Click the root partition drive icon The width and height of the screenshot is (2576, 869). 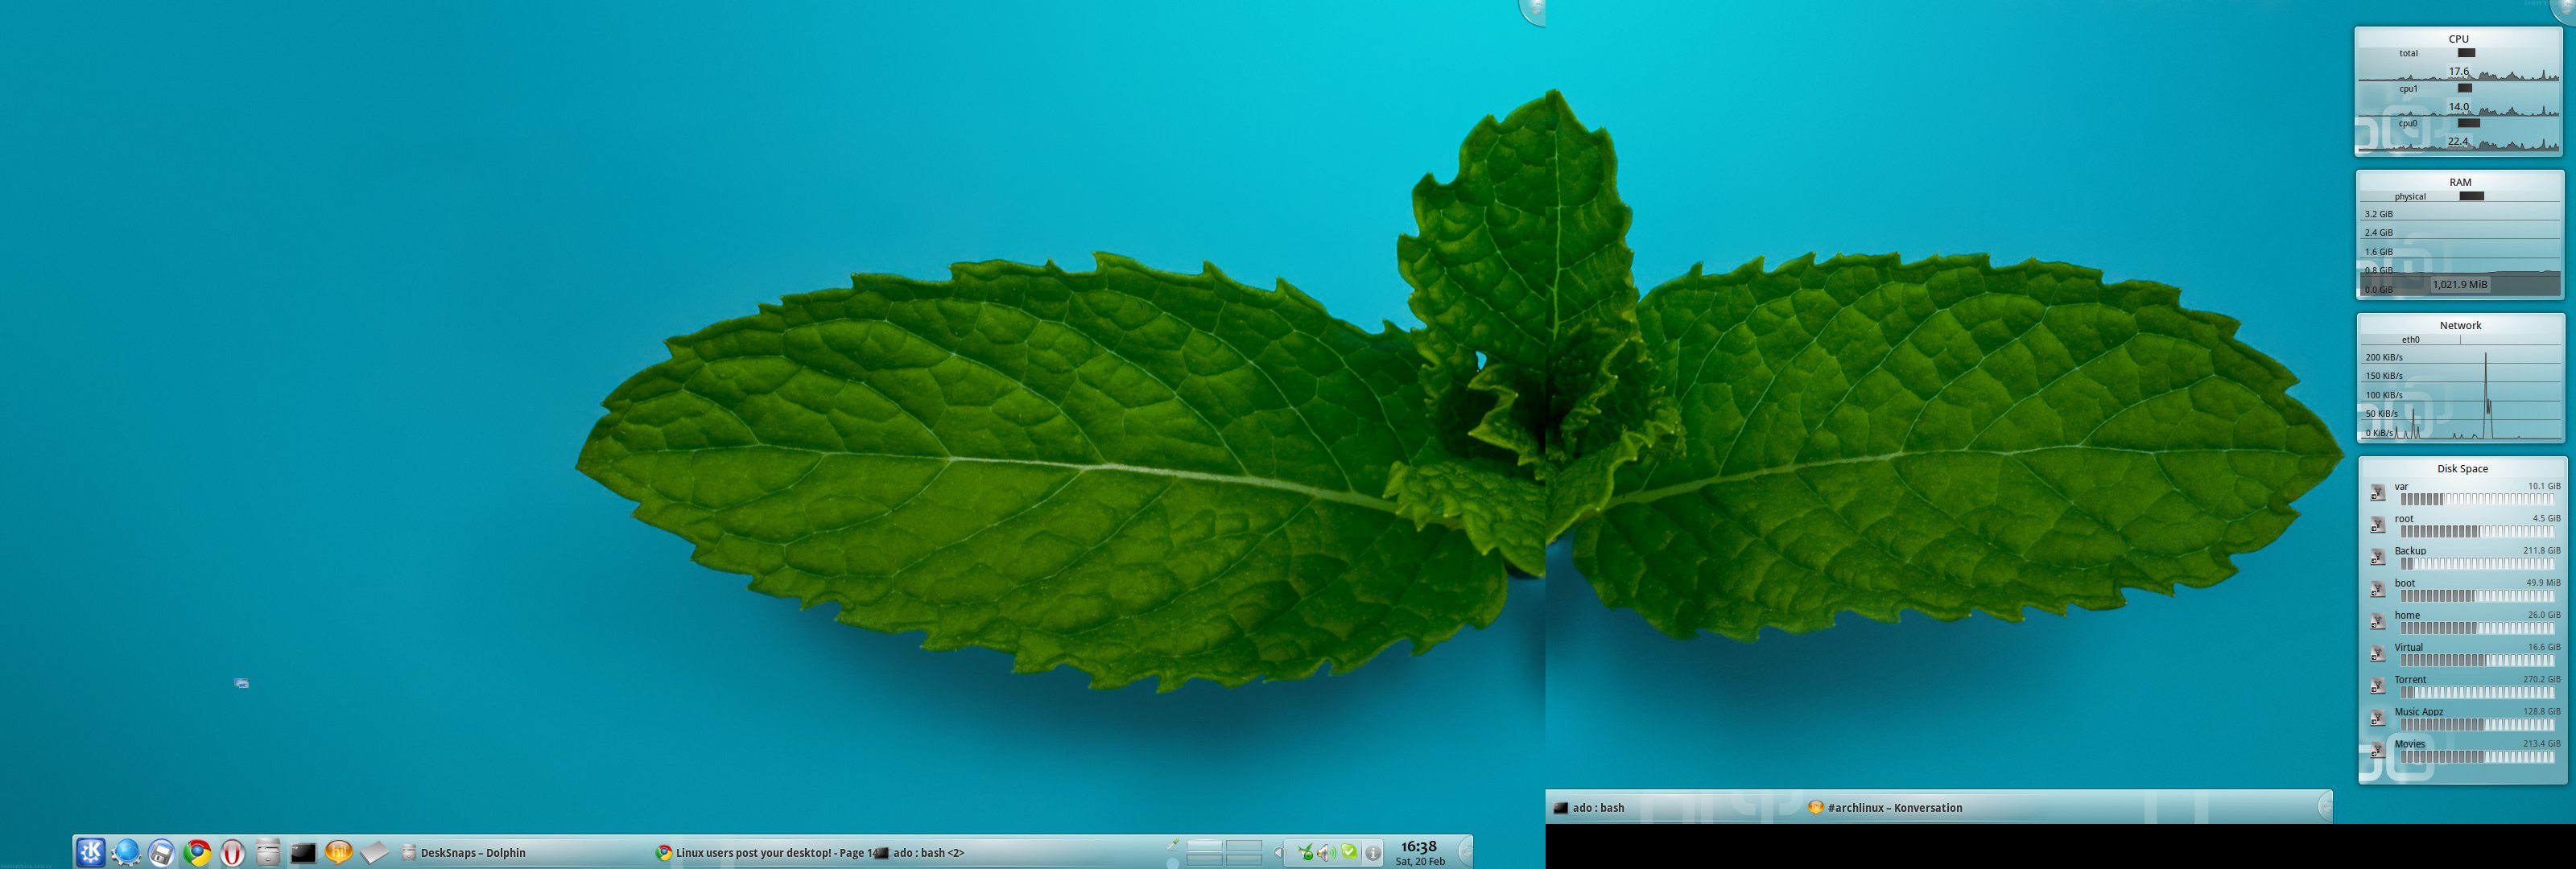click(x=2378, y=524)
